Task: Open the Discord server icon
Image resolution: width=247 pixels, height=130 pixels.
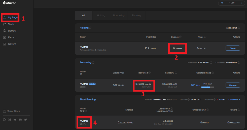Action: coord(20,120)
